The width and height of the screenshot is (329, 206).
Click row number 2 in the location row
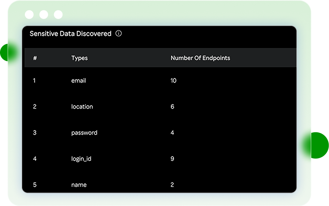coord(35,107)
